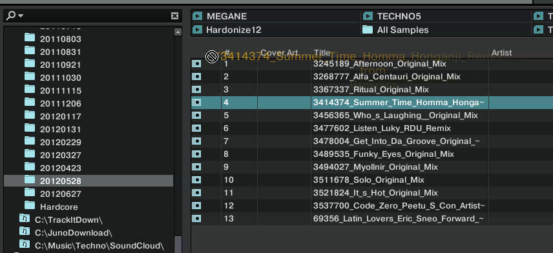Select the Hardcore folder
This screenshot has width=553, height=253.
[x=59, y=207]
